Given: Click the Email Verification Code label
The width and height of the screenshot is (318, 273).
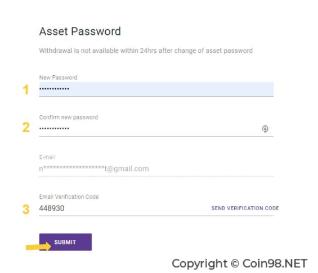Looking at the screenshot, I should 69,197.
